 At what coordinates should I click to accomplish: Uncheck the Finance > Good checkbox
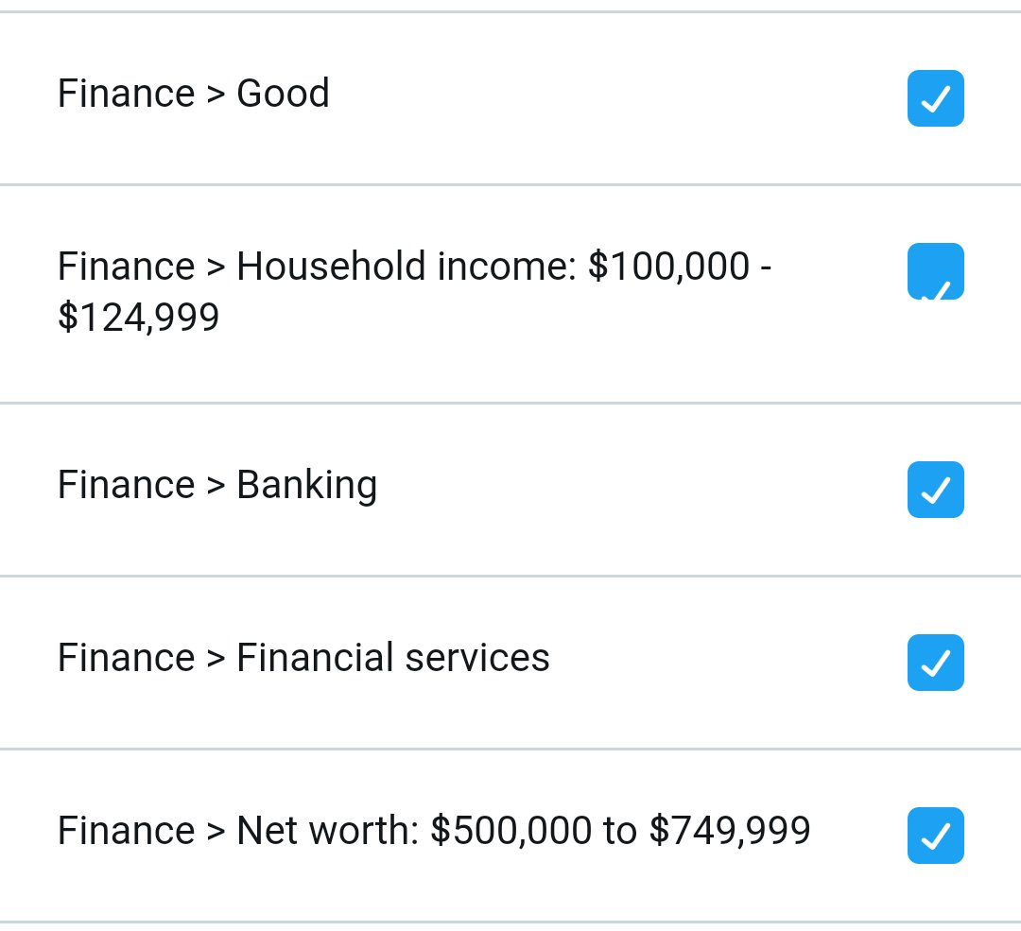tap(936, 98)
